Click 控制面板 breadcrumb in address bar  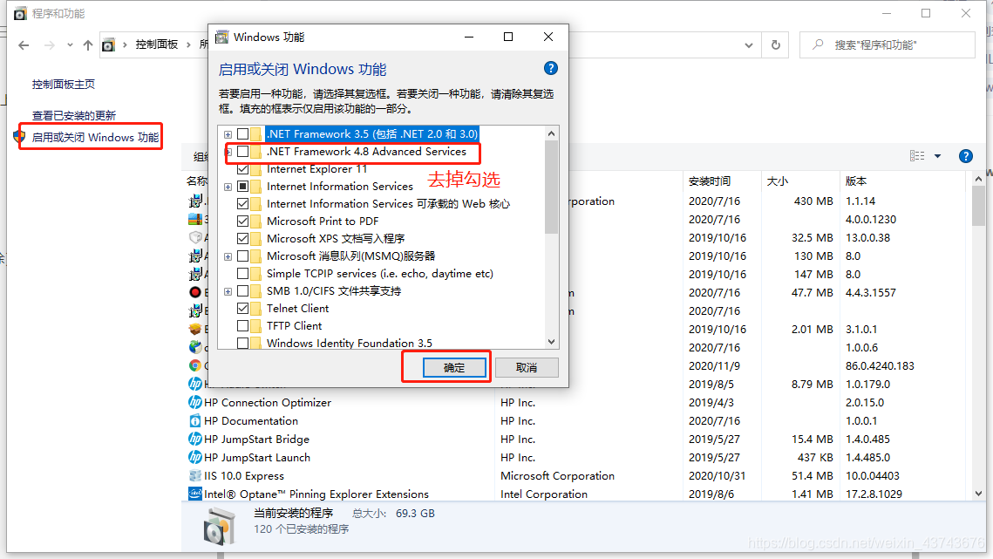click(x=156, y=44)
